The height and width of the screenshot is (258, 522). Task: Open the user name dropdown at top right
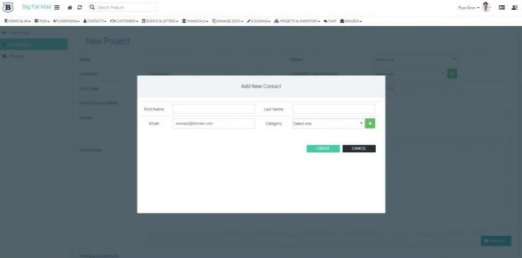click(x=468, y=7)
